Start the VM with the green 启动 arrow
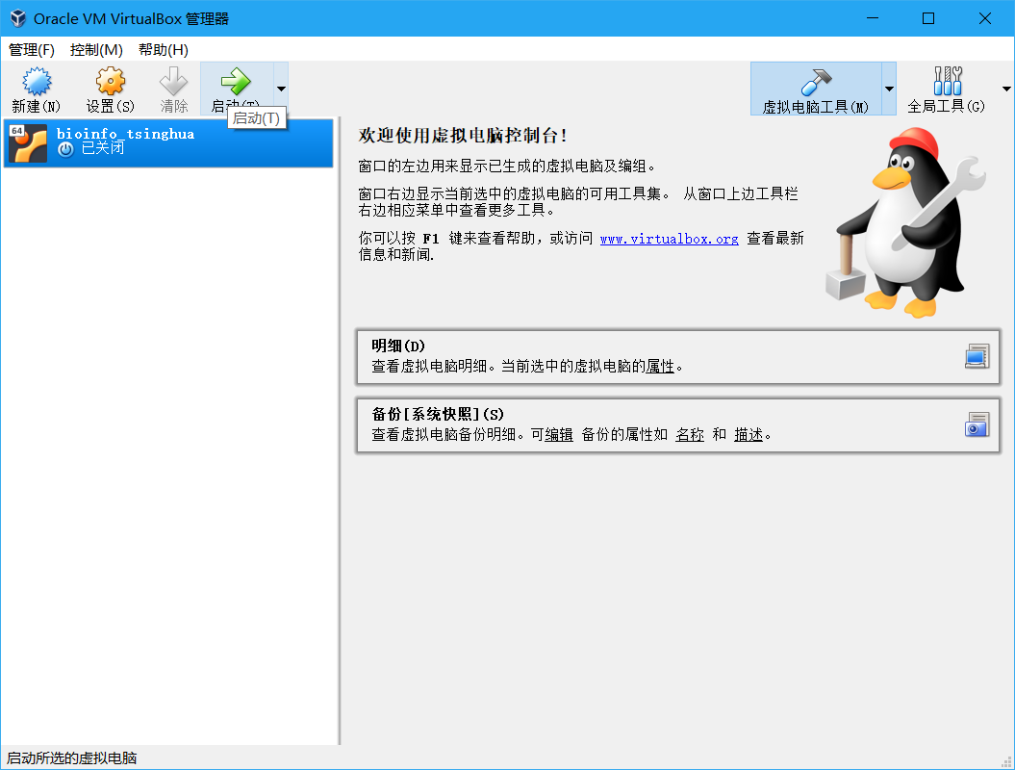The image size is (1015, 770). pos(235,81)
